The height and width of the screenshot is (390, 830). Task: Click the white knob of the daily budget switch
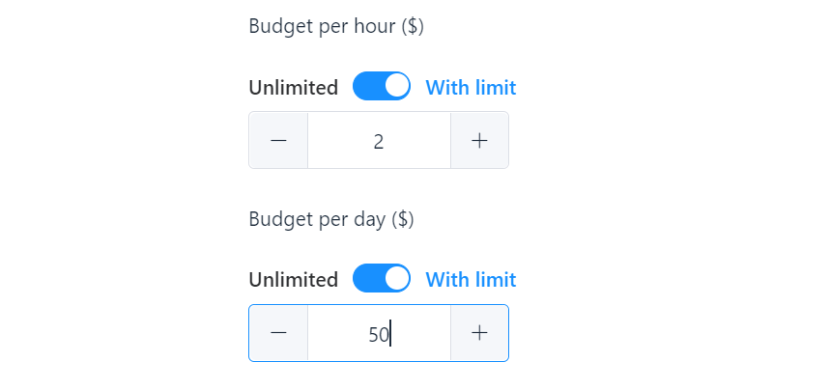click(396, 279)
